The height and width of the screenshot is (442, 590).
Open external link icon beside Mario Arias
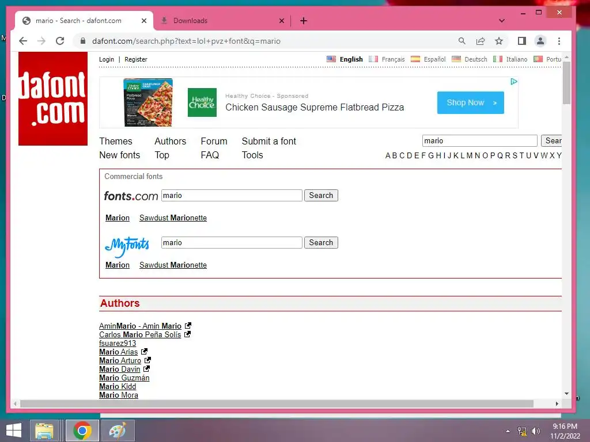coord(144,352)
